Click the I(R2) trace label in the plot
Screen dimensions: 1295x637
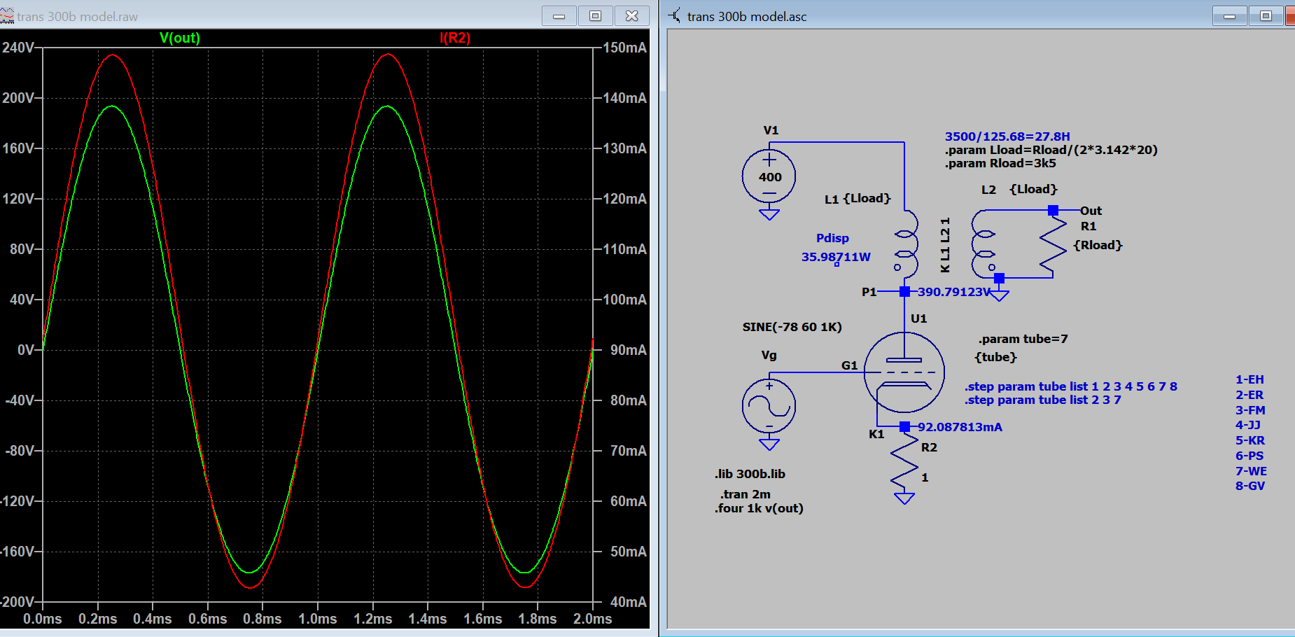[x=455, y=38]
